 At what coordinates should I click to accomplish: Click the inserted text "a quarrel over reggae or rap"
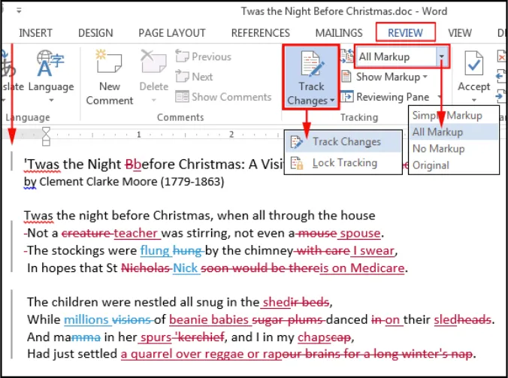click(x=201, y=354)
